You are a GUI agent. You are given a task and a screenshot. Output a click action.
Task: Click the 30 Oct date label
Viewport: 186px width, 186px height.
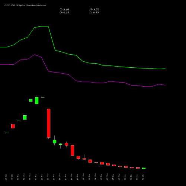pos(12,177)
